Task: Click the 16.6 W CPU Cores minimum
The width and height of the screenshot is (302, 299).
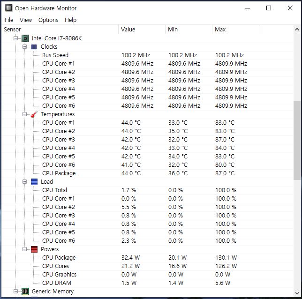Action: 177,266
